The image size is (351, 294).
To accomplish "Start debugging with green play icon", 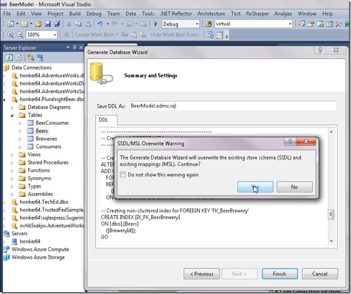I will (156, 24).
